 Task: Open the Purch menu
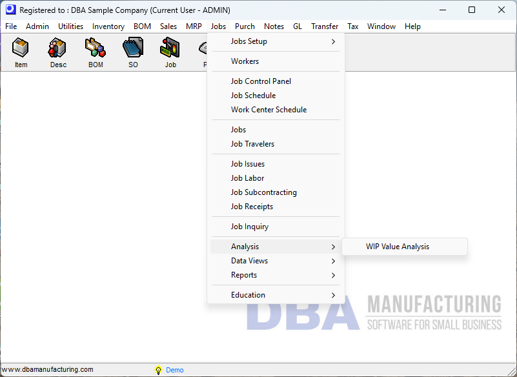pyautogui.click(x=245, y=26)
